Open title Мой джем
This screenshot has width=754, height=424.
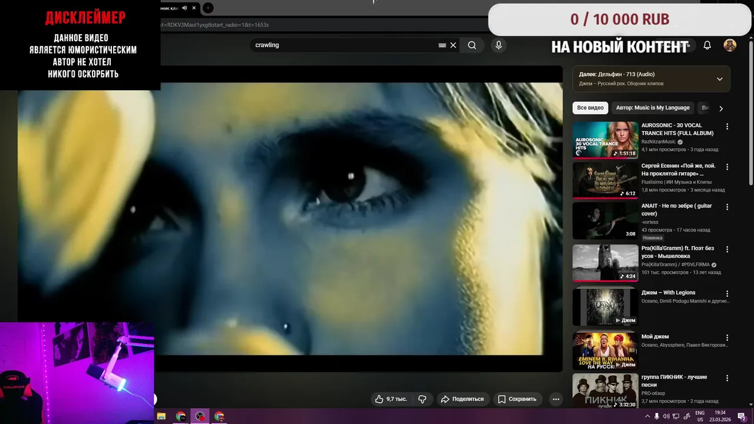pos(655,337)
